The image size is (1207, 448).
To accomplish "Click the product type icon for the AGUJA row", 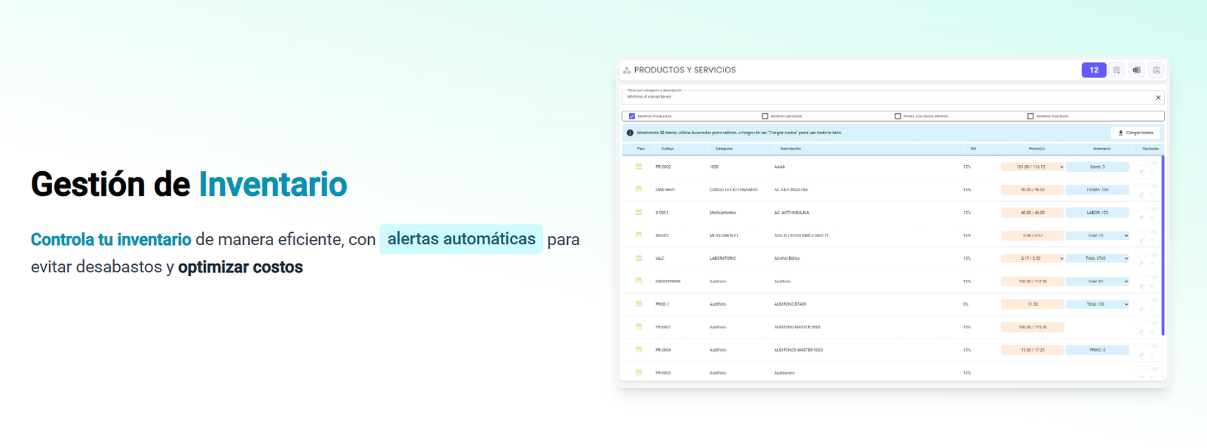I will pyautogui.click(x=639, y=235).
